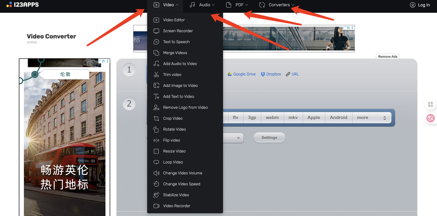Click the Remove Logo from Video icon
Screen dimensions: 437x216
coord(156,107)
